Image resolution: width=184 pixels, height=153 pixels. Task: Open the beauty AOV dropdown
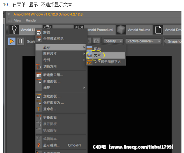(x=114, y=41)
